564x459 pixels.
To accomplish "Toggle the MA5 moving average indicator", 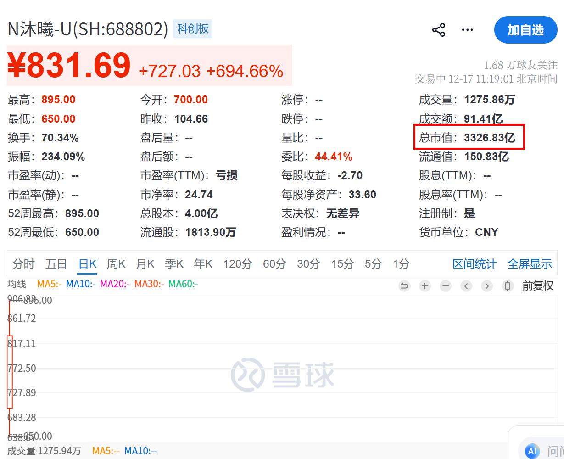I will point(49,284).
